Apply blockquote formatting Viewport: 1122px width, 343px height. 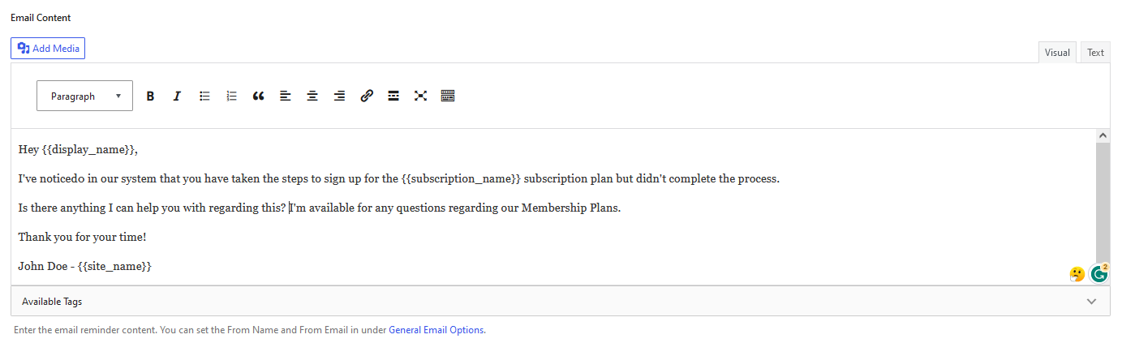tap(258, 96)
